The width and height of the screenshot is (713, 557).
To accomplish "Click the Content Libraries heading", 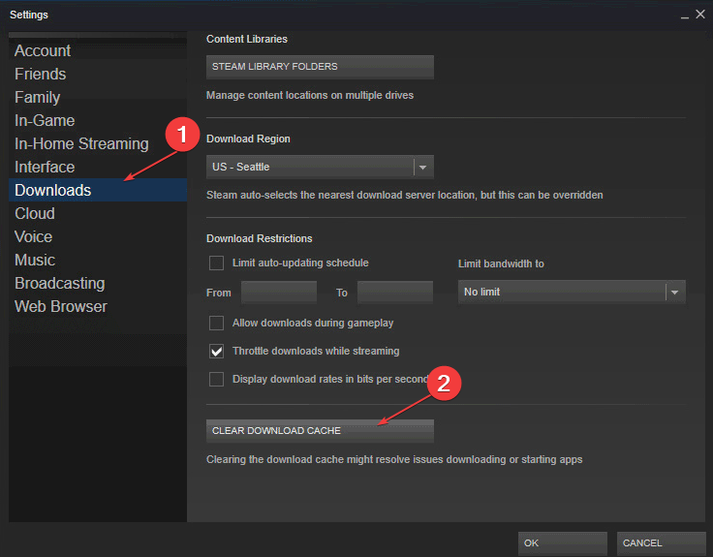I will point(247,39).
